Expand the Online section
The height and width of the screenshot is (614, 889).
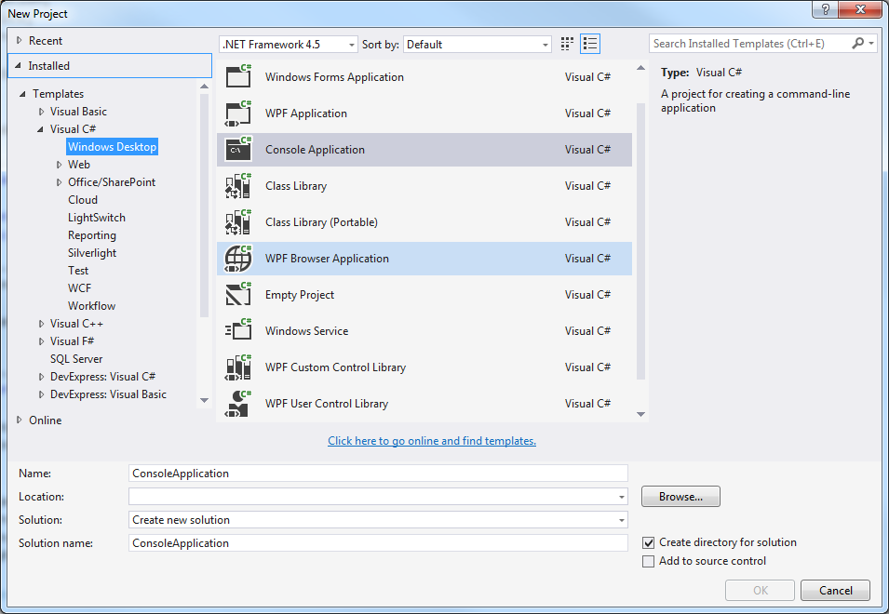(20, 420)
